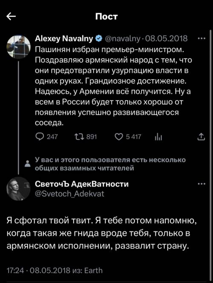Click the blue verified badge beside Alexey Navalny
Image resolution: width=213 pixels, height=283 pixels.
(98, 38)
